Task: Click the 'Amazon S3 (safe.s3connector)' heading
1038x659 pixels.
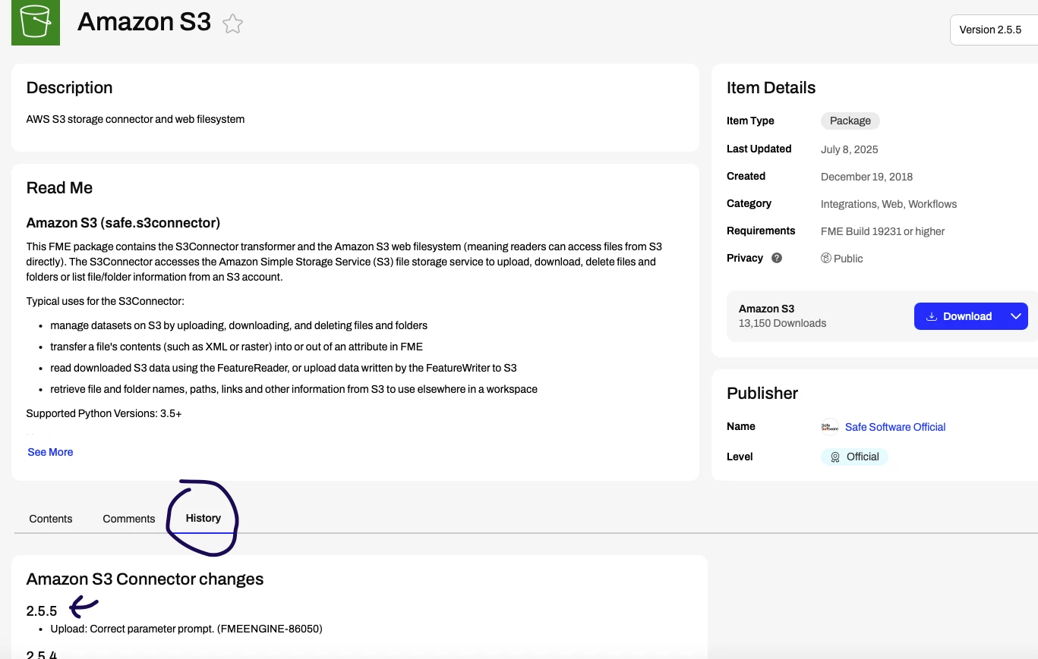Action: [123, 223]
